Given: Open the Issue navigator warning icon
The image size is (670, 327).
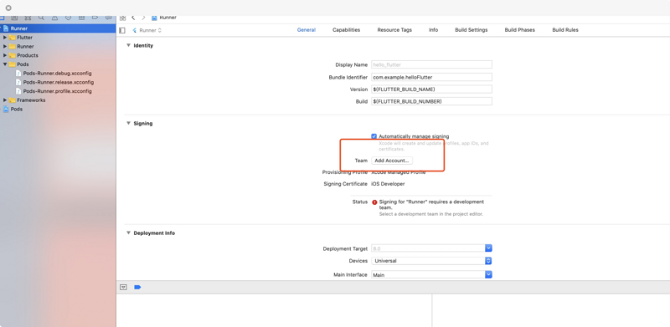Looking at the screenshot, I should (x=54, y=18).
